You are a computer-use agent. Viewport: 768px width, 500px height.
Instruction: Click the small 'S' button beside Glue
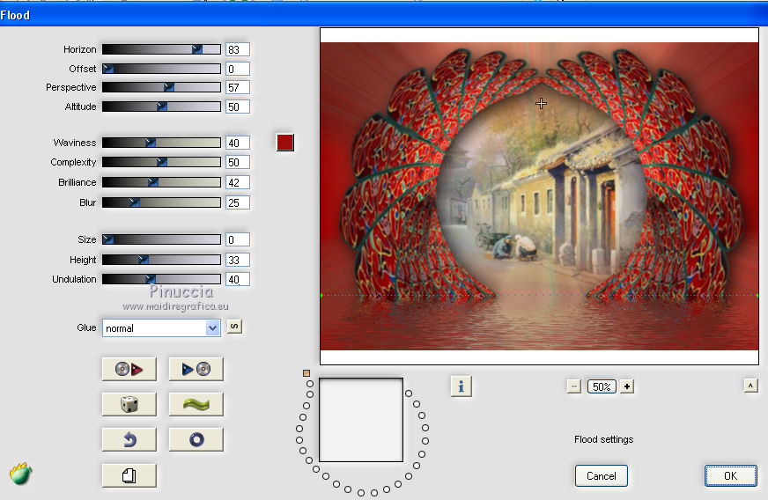(x=234, y=327)
